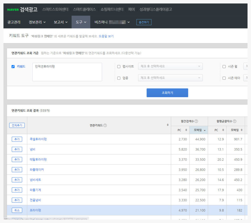Click 추가 button for 쿡셀후라이팬
The width and height of the screenshot is (251, 223).
[17, 139]
